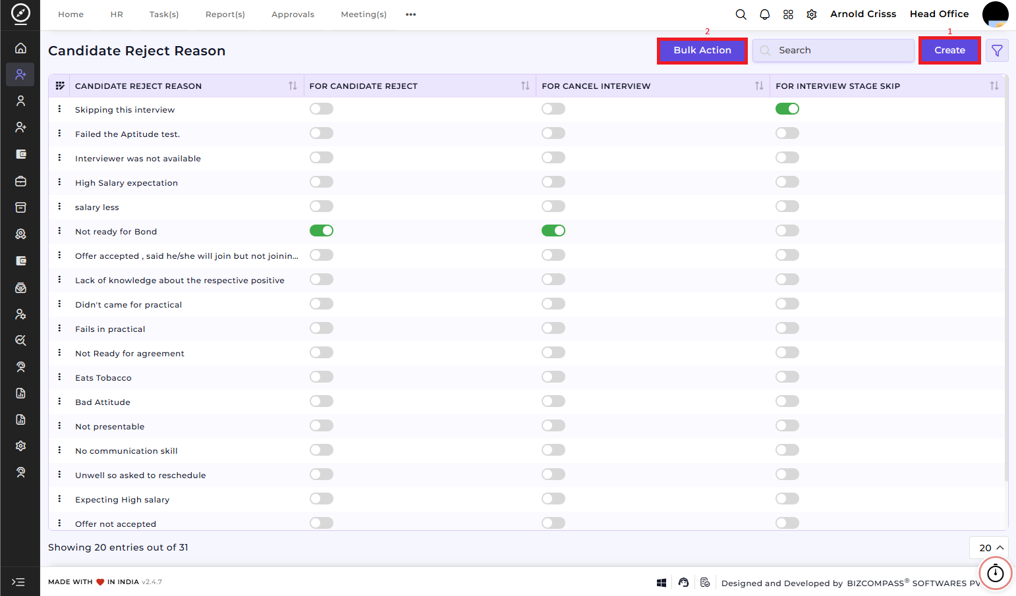The image size is (1016, 596).
Task: Enable Candidate Reject for Failed the Aptitude test
Action: [x=322, y=133]
